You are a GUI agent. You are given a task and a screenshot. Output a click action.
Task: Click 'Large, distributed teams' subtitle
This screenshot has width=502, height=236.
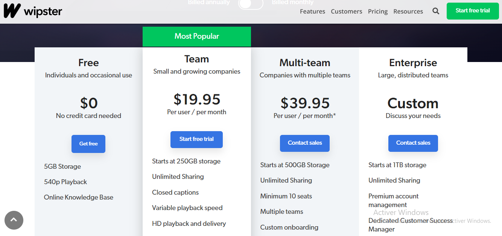[x=413, y=75]
